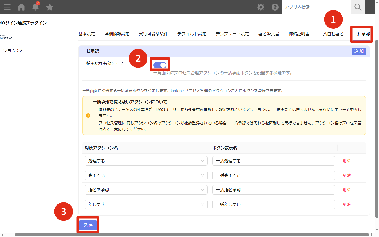Click the 一括承認で使えないアクションについて heading
The image size is (379, 237).
pyautogui.click(x=130, y=102)
